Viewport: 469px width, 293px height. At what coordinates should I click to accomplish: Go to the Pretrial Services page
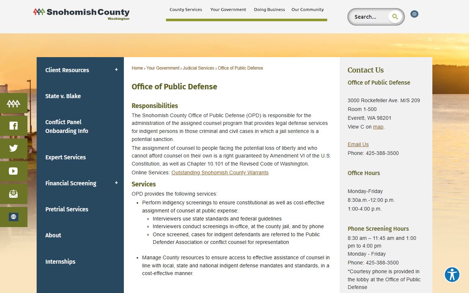coord(67,209)
